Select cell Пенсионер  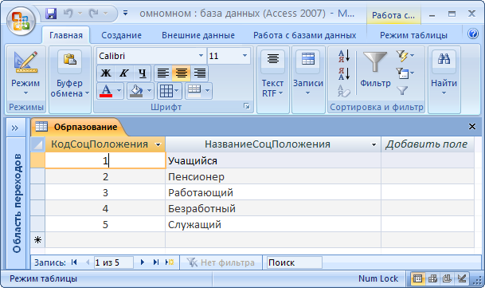click(x=273, y=176)
